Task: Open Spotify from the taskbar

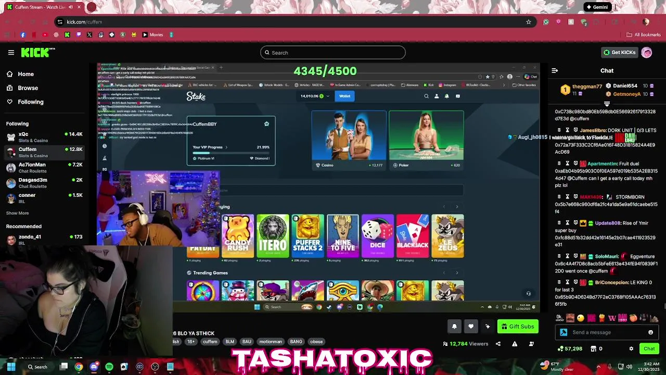Action: click(x=109, y=367)
